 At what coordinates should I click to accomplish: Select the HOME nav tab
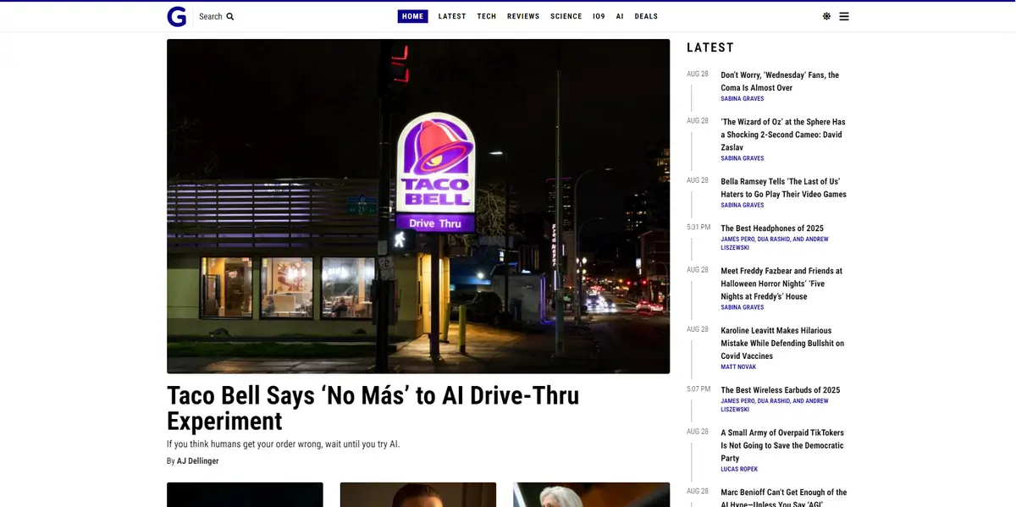tap(413, 16)
